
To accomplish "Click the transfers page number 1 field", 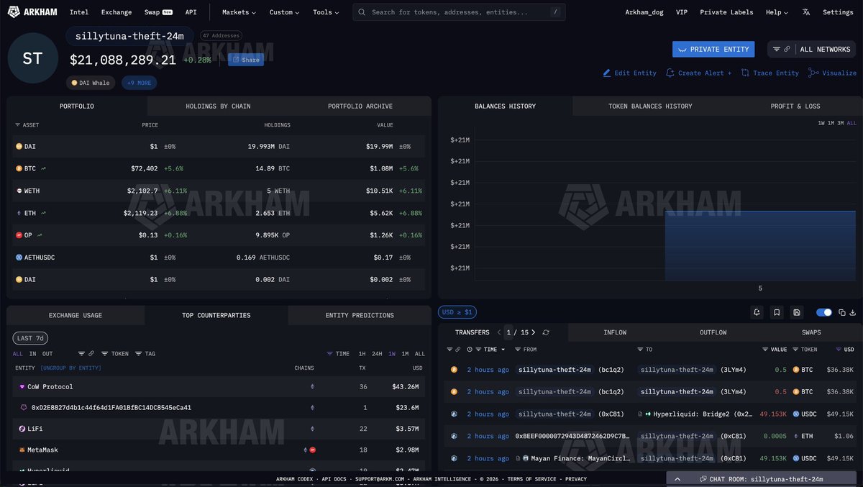I will point(508,332).
